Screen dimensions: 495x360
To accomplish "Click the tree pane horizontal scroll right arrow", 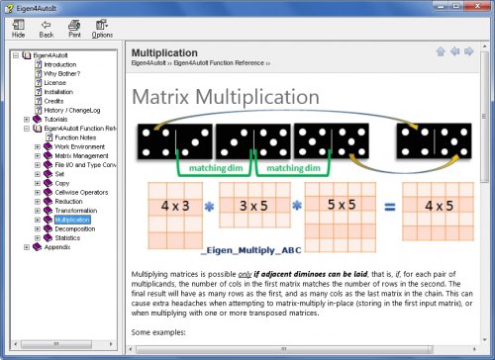I will pos(111,344).
